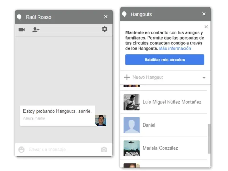Click the Hangouts title text
The height and width of the screenshot is (171, 228).
click(141, 14)
